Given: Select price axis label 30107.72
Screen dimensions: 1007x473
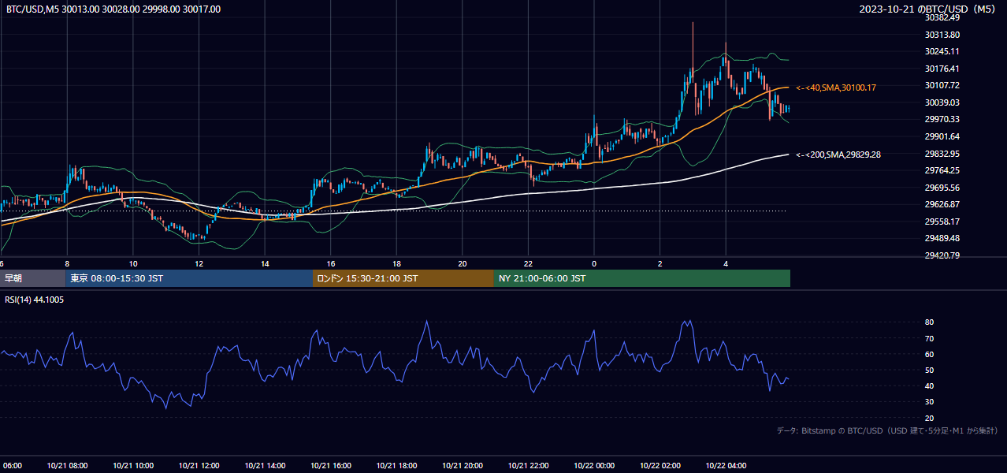Looking at the screenshot, I should (942, 85).
